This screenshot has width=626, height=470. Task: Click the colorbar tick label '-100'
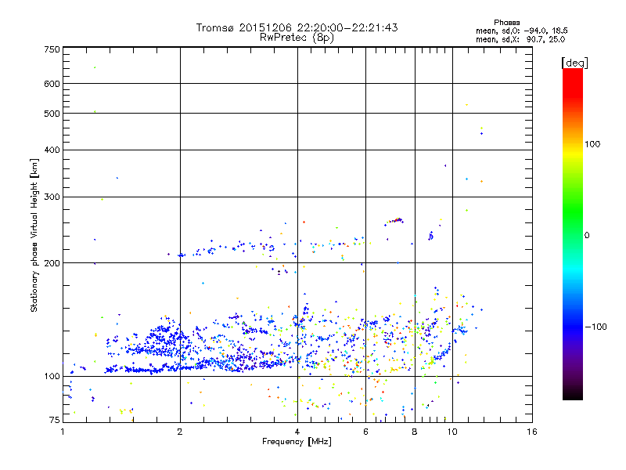[x=595, y=327]
